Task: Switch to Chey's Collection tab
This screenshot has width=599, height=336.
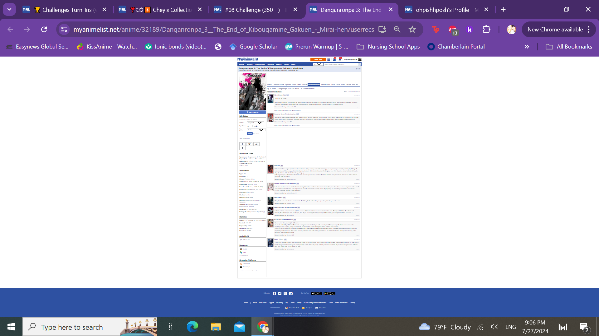Action: [x=161, y=10]
